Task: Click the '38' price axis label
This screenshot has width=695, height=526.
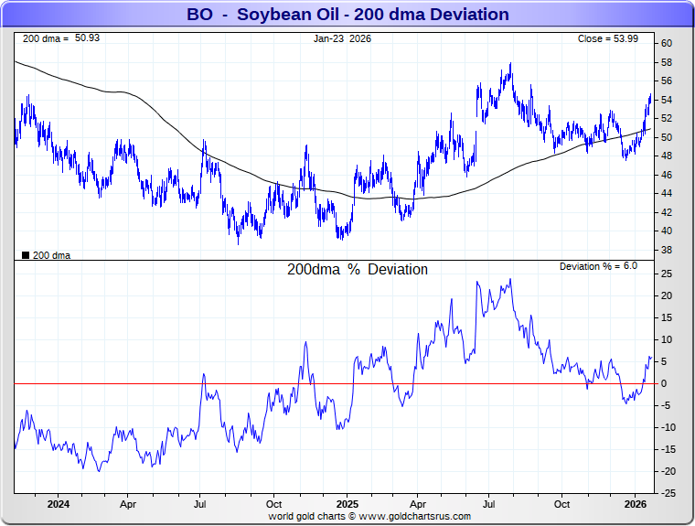Action: tap(668, 250)
